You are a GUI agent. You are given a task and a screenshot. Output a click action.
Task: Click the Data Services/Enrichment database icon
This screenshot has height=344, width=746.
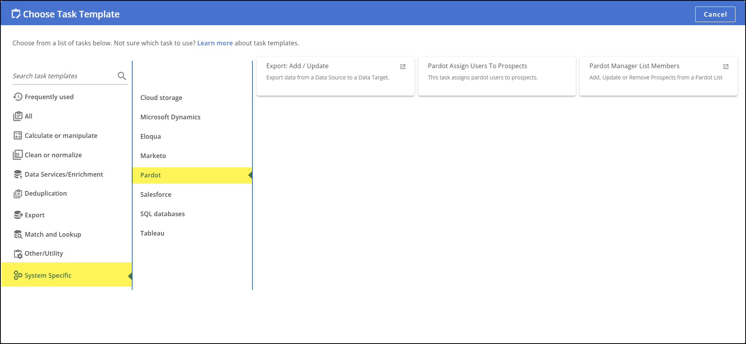18,174
